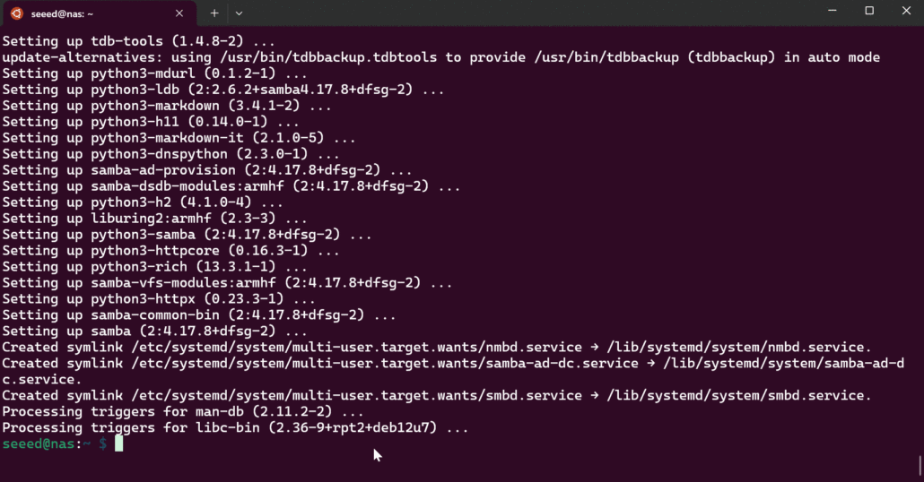Click the green cursor block at the prompt
The image size is (924, 482).
coord(118,444)
